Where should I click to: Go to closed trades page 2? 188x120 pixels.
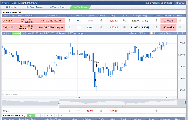[38, 115]
